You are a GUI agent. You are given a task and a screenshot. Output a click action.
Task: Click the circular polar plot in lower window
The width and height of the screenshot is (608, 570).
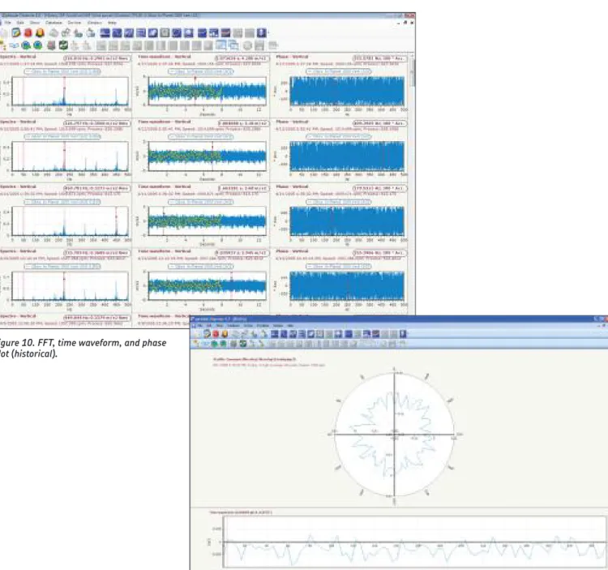click(x=394, y=435)
